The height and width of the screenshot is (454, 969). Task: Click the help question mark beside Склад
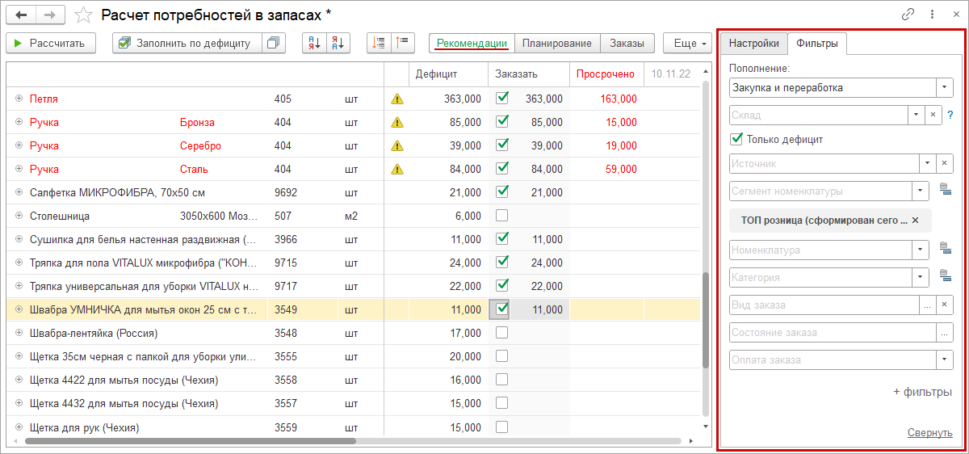coord(950,115)
